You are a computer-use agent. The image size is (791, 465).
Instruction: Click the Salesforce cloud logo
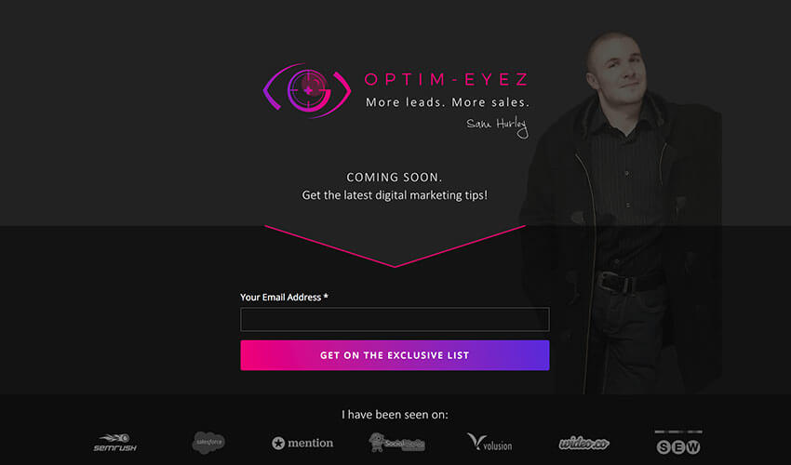click(x=208, y=443)
